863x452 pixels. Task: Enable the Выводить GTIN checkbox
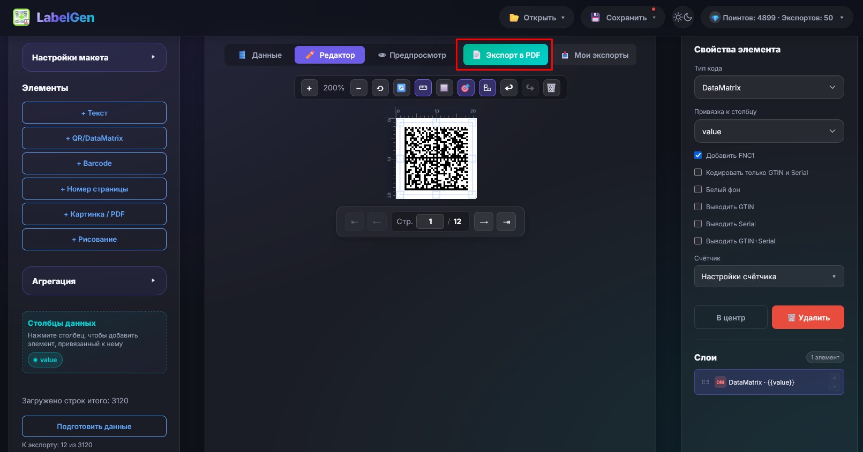click(698, 207)
